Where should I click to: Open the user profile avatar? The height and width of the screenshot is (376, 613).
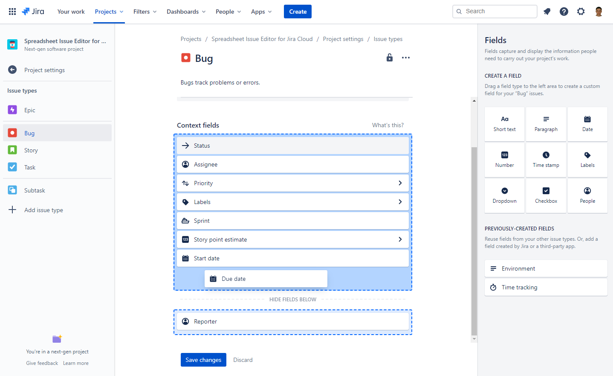[599, 12]
